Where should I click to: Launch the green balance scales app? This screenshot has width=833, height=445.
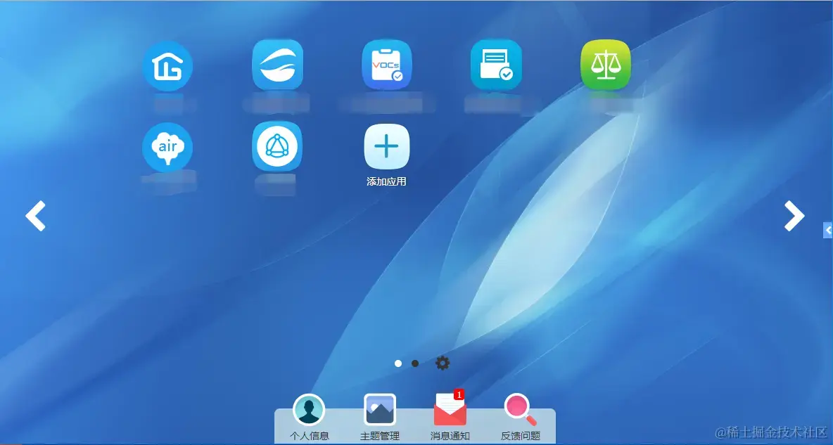click(606, 65)
